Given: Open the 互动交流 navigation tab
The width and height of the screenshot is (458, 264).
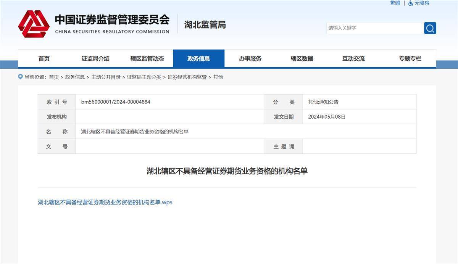Looking at the screenshot, I should [x=353, y=59].
